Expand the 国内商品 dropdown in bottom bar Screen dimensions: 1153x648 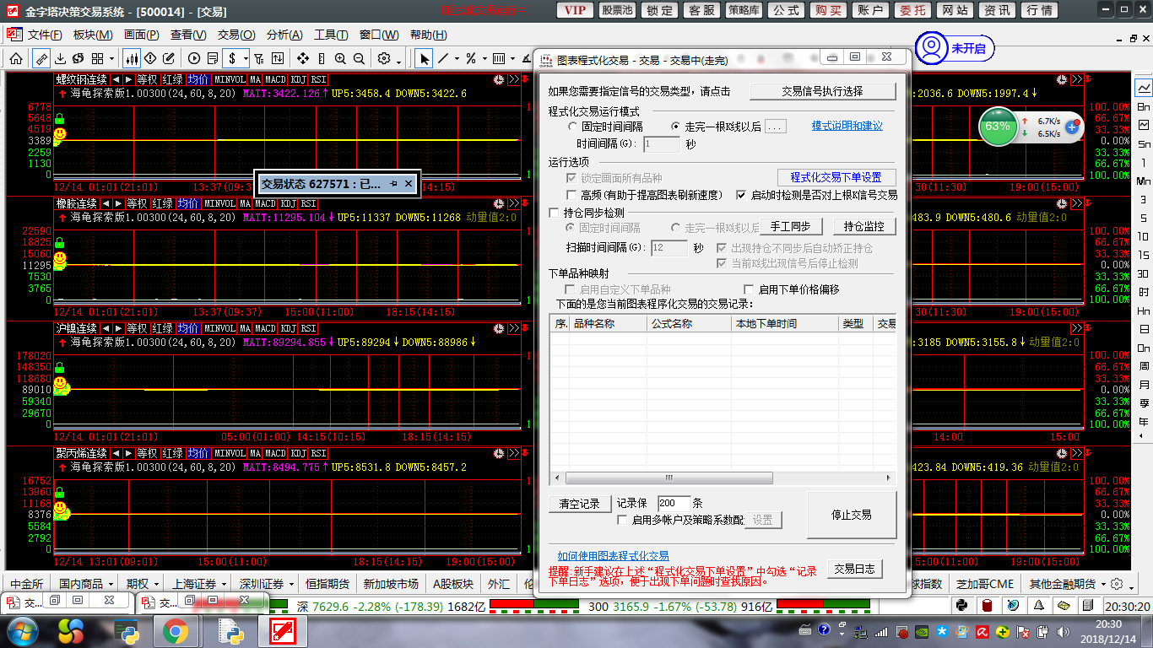[x=110, y=584]
